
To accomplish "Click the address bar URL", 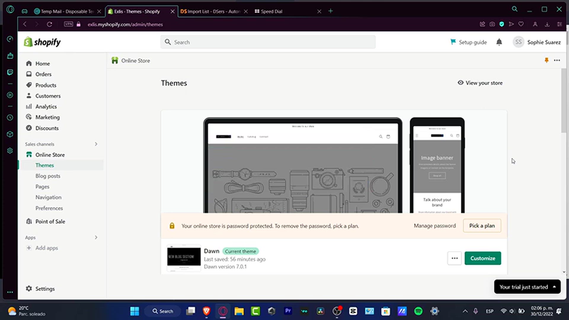I will (125, 24).
